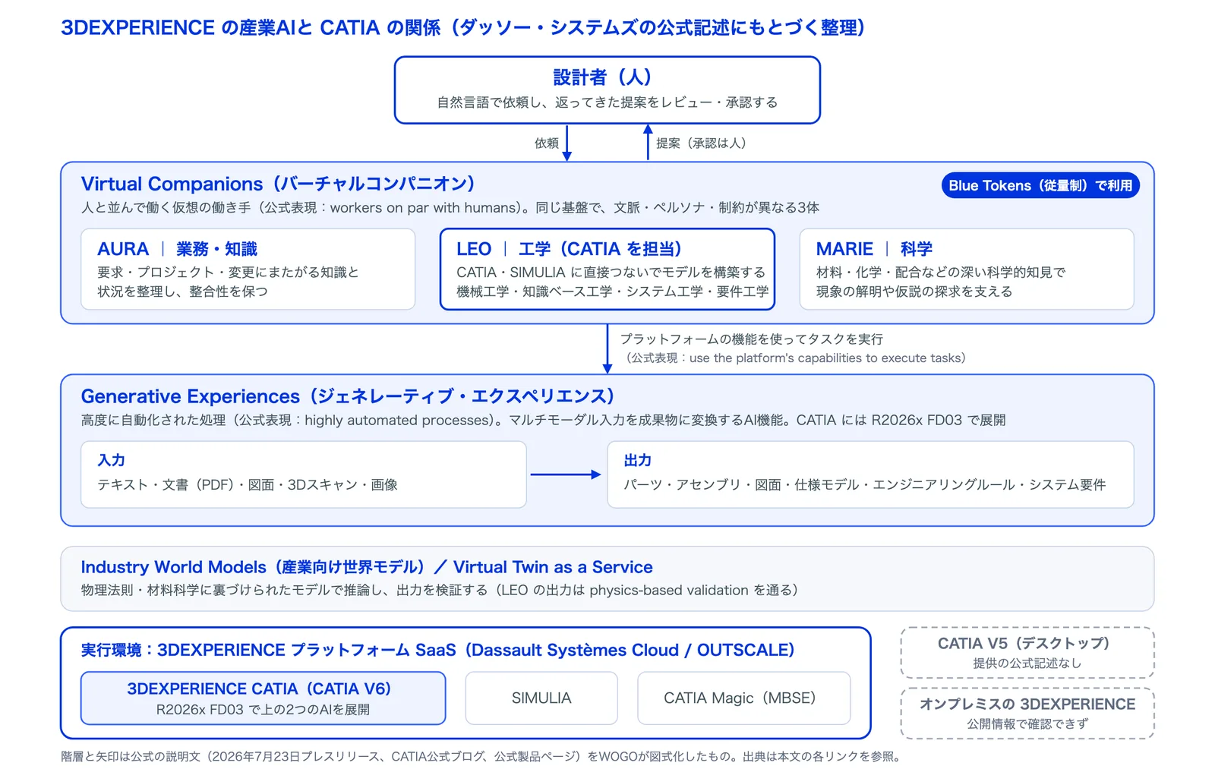Select the オンプレミスの 3DEXPERIENCE dashed box title
This screenshot has height=769, width=1215.
(x=1027, y=704)
